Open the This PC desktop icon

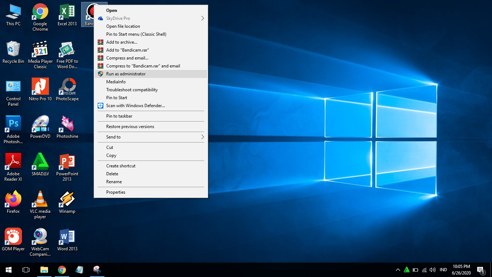pos(13,15)
